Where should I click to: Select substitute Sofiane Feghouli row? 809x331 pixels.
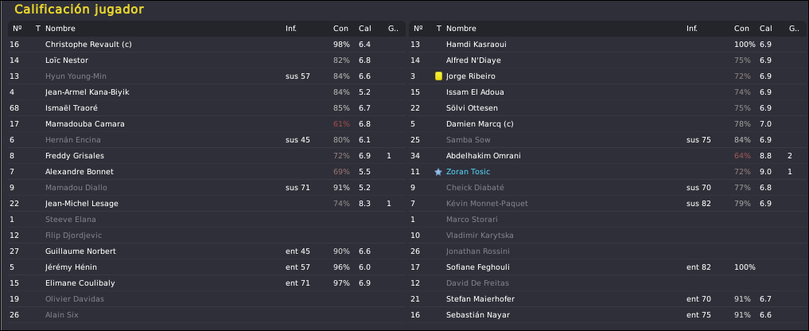[608, 267]
